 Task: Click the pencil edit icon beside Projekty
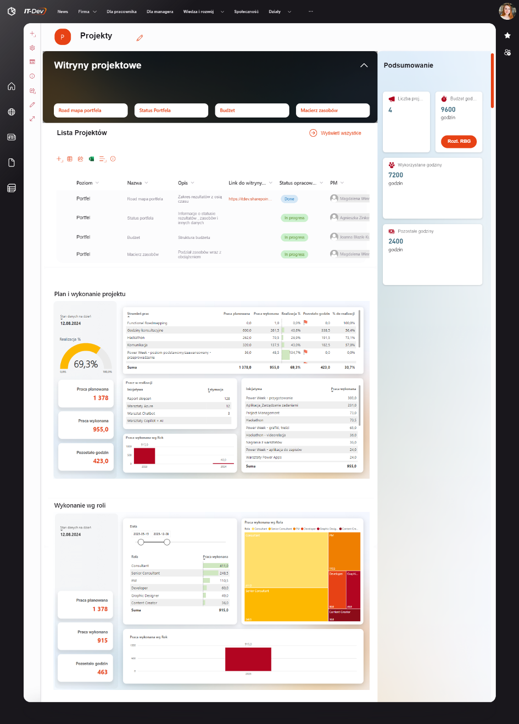139,38
